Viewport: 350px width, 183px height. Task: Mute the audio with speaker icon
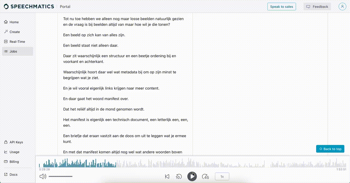click(43, 176)
